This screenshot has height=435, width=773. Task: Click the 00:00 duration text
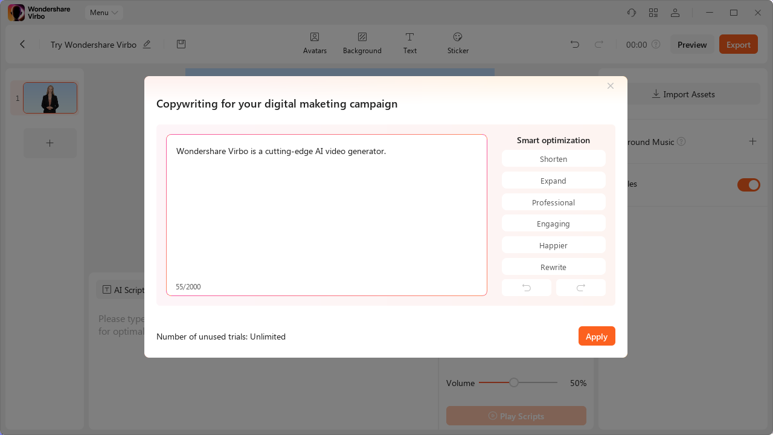637,45
